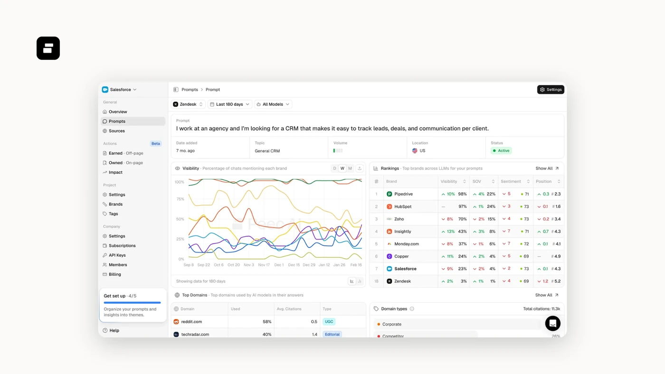
Task: Click the Zendesk logo in rankings table
Action: pos(389,281)
